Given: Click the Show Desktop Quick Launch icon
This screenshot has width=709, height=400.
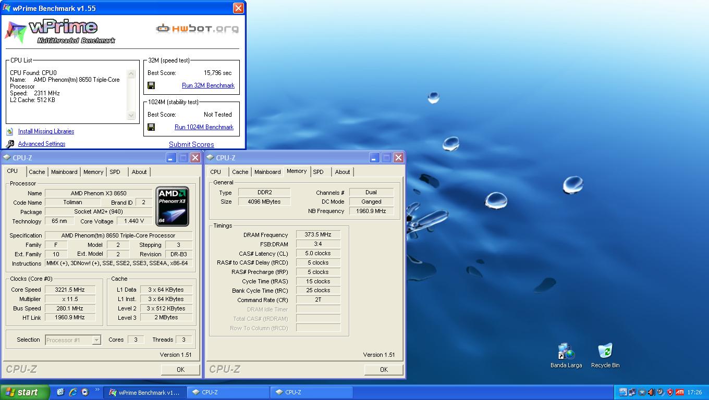Looking at the screenshot, I should 60,392.
